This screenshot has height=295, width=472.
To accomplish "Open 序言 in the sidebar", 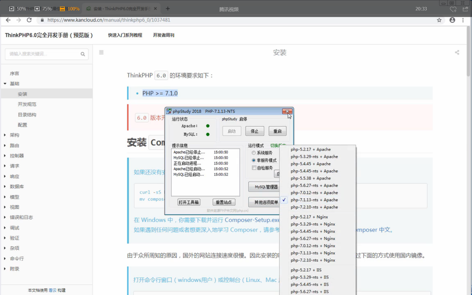I will tap(14, 73).
